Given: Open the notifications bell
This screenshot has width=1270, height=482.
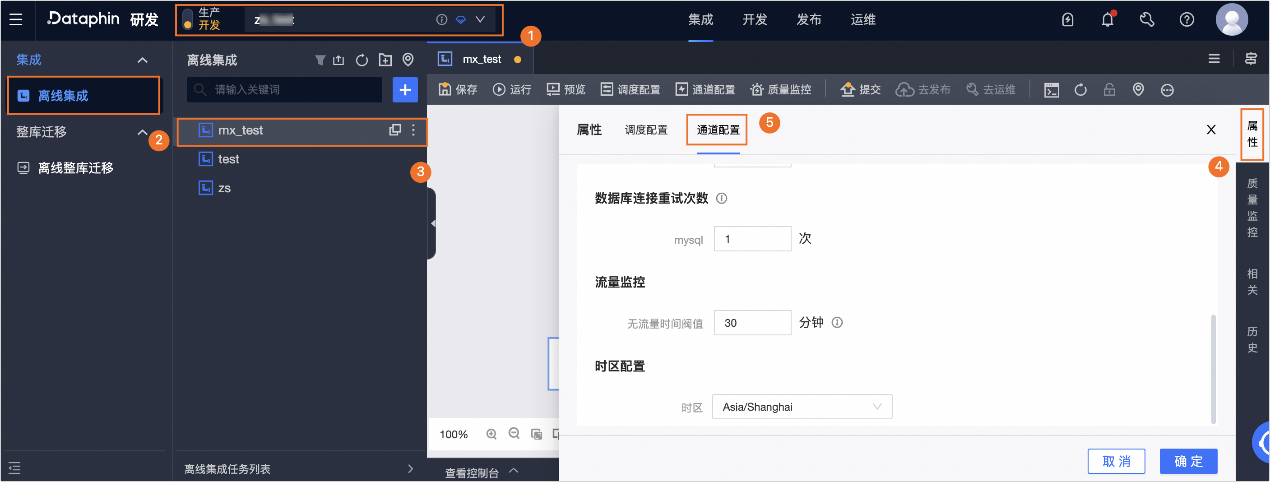Looking at the screenshot, I should click(x=1108, y=19).
